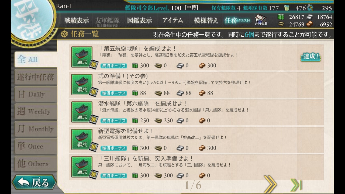
Task: Open the アイテム屋 shop icon
Action: tap(260, 20)
